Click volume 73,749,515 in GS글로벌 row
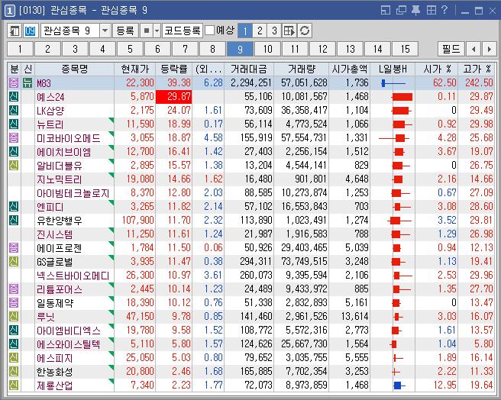This screenshot has width=501, height=400. [304, 262]
